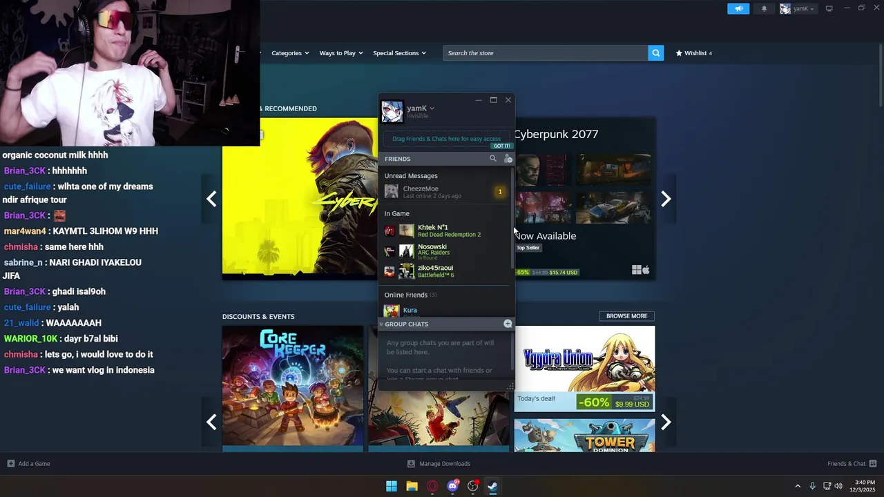Click the Big Picture mode monitor icon
884x497 pixels.
tap(829, 8)
